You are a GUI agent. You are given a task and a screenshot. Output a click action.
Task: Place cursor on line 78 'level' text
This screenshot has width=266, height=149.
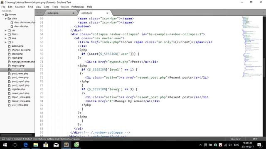coord(115,89)
